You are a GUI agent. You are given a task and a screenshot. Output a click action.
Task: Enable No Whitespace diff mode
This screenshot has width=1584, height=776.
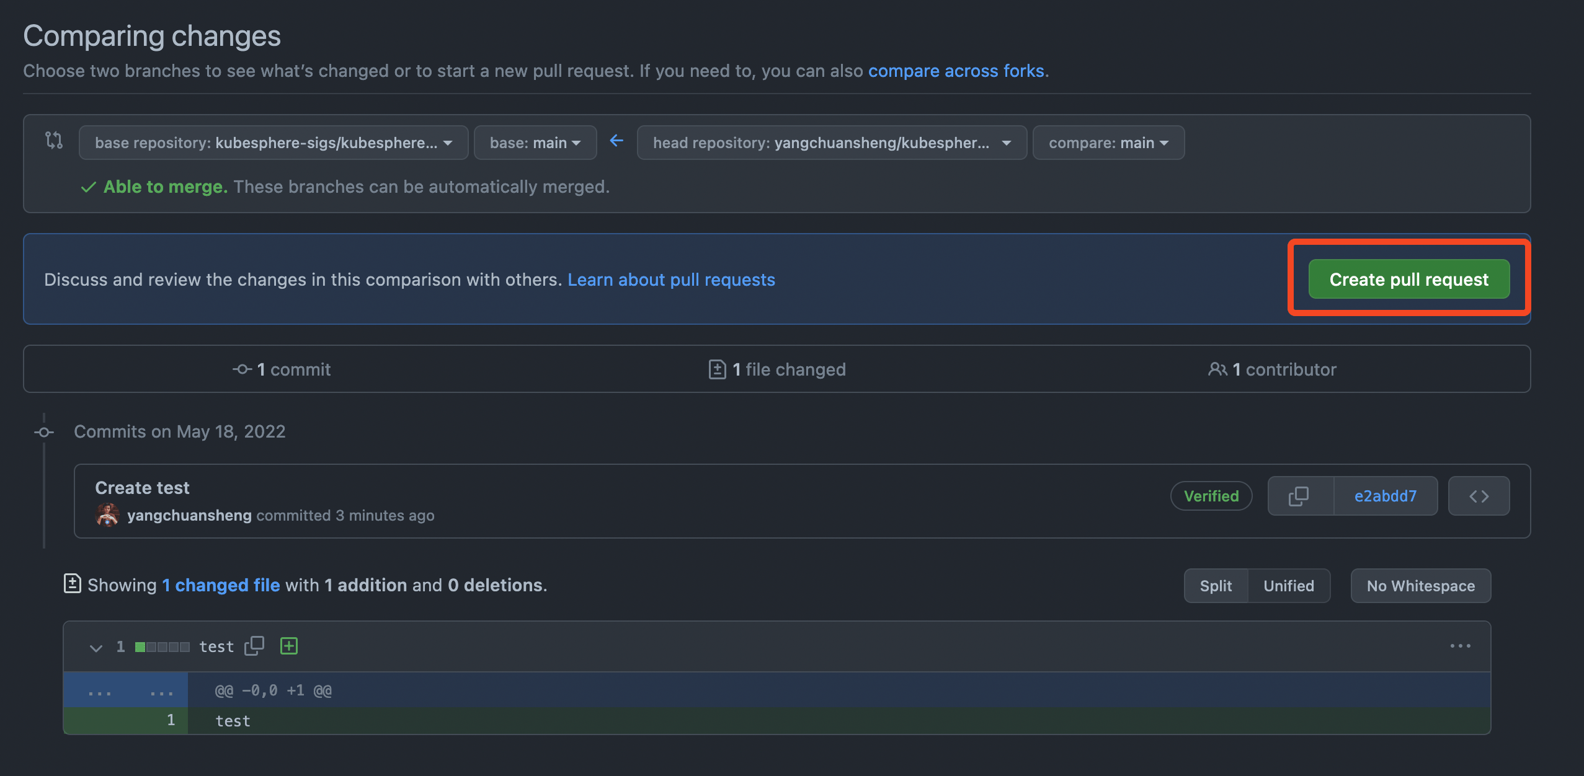1420,586
